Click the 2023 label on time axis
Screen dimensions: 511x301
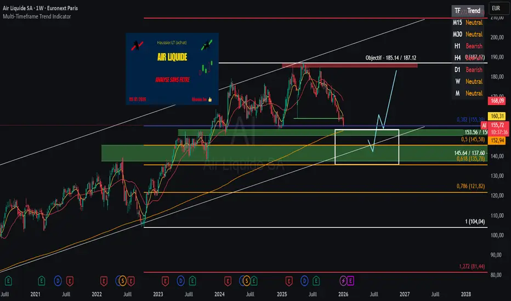click(158, 294)
